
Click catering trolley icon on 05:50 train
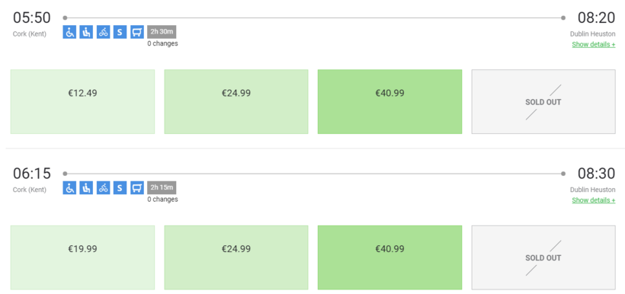(137, 32)
